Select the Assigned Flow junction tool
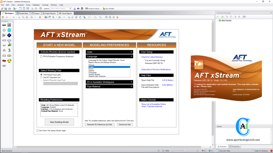Image resolution: width=273 pixels, height=153 pixels. coord(4,35)
